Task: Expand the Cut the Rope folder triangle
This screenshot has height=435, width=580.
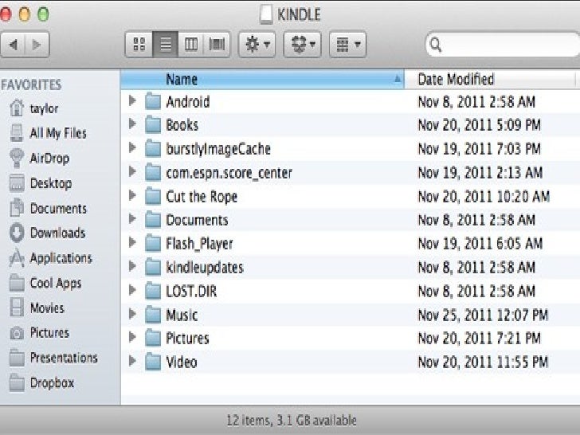Action: point(132,195)
